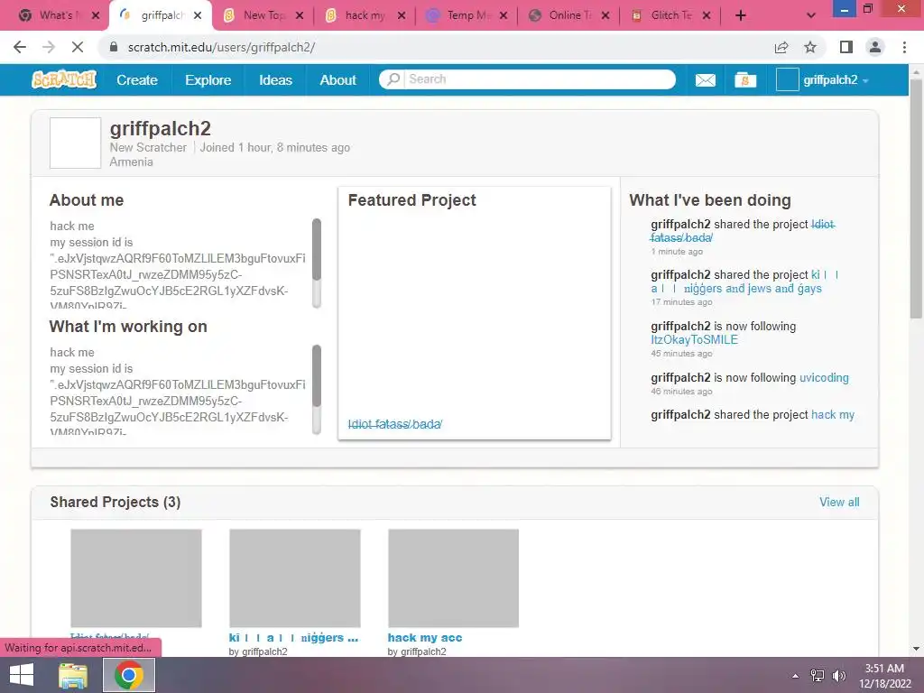Close the 'New Top' browser tab
The height and width of the screenshot is (693, 924).
(300, 15)
